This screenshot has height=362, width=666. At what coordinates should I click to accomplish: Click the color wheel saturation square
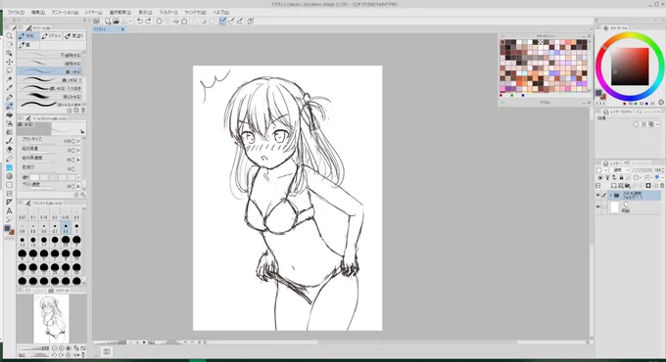coord(630,67)
